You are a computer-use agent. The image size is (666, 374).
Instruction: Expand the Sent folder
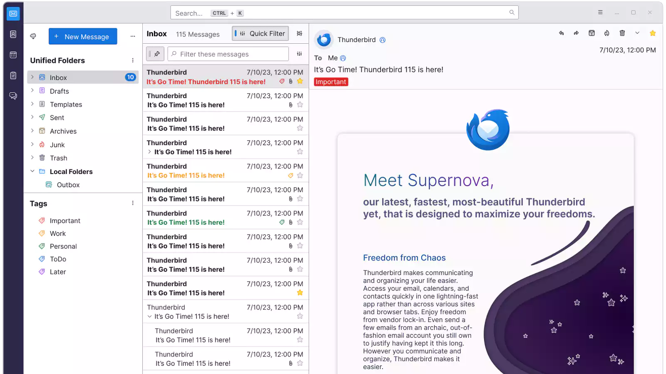tap(32, 117)
